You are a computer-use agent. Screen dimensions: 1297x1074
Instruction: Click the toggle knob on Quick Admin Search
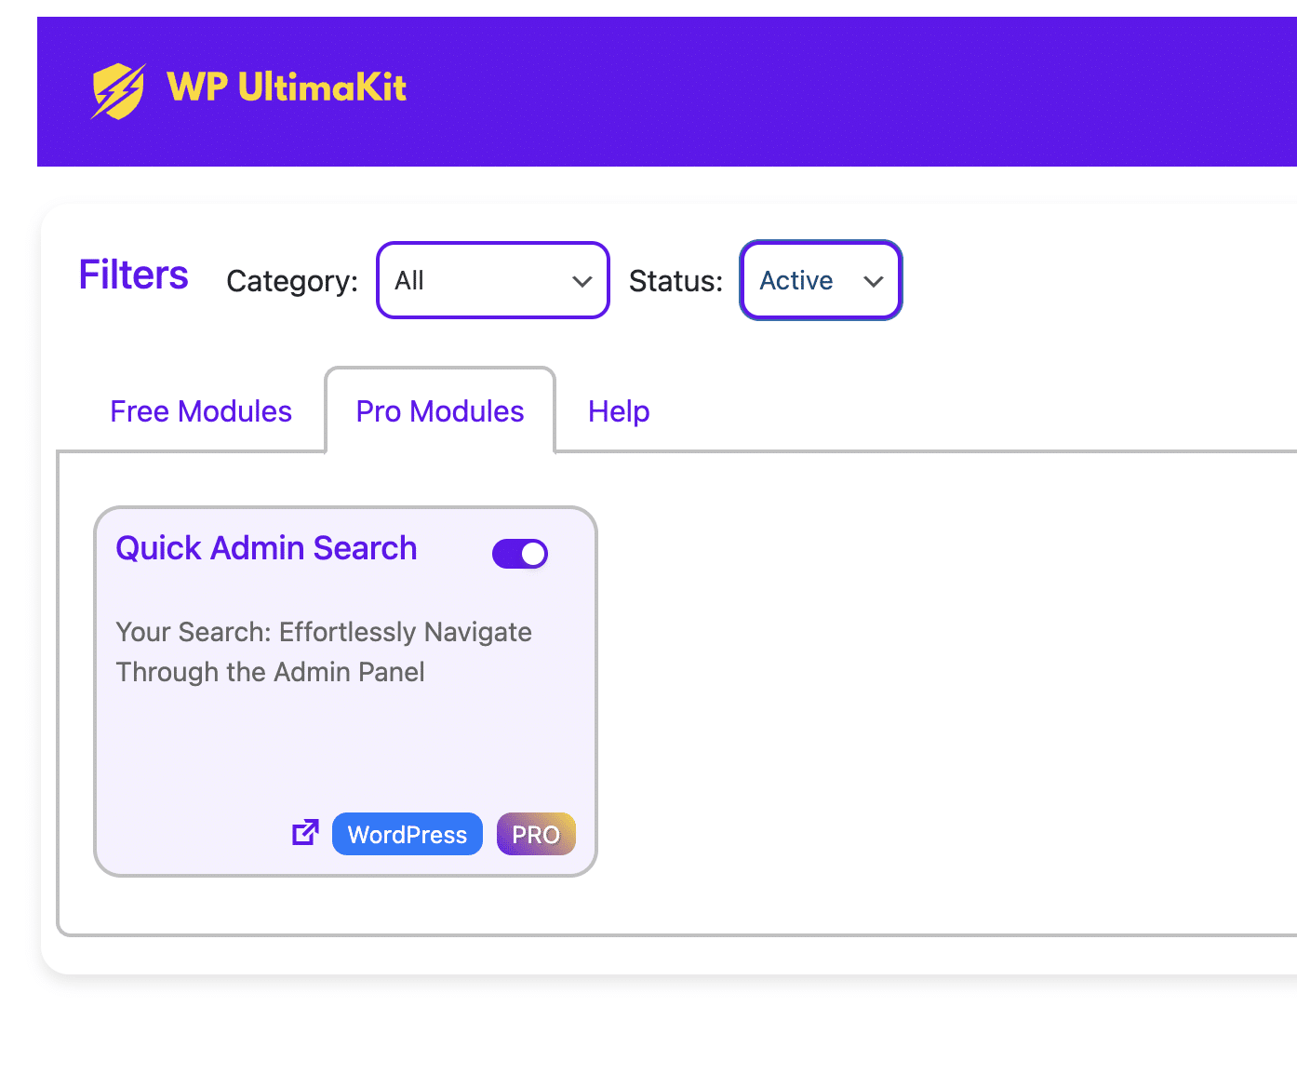[x=532, y=553]
